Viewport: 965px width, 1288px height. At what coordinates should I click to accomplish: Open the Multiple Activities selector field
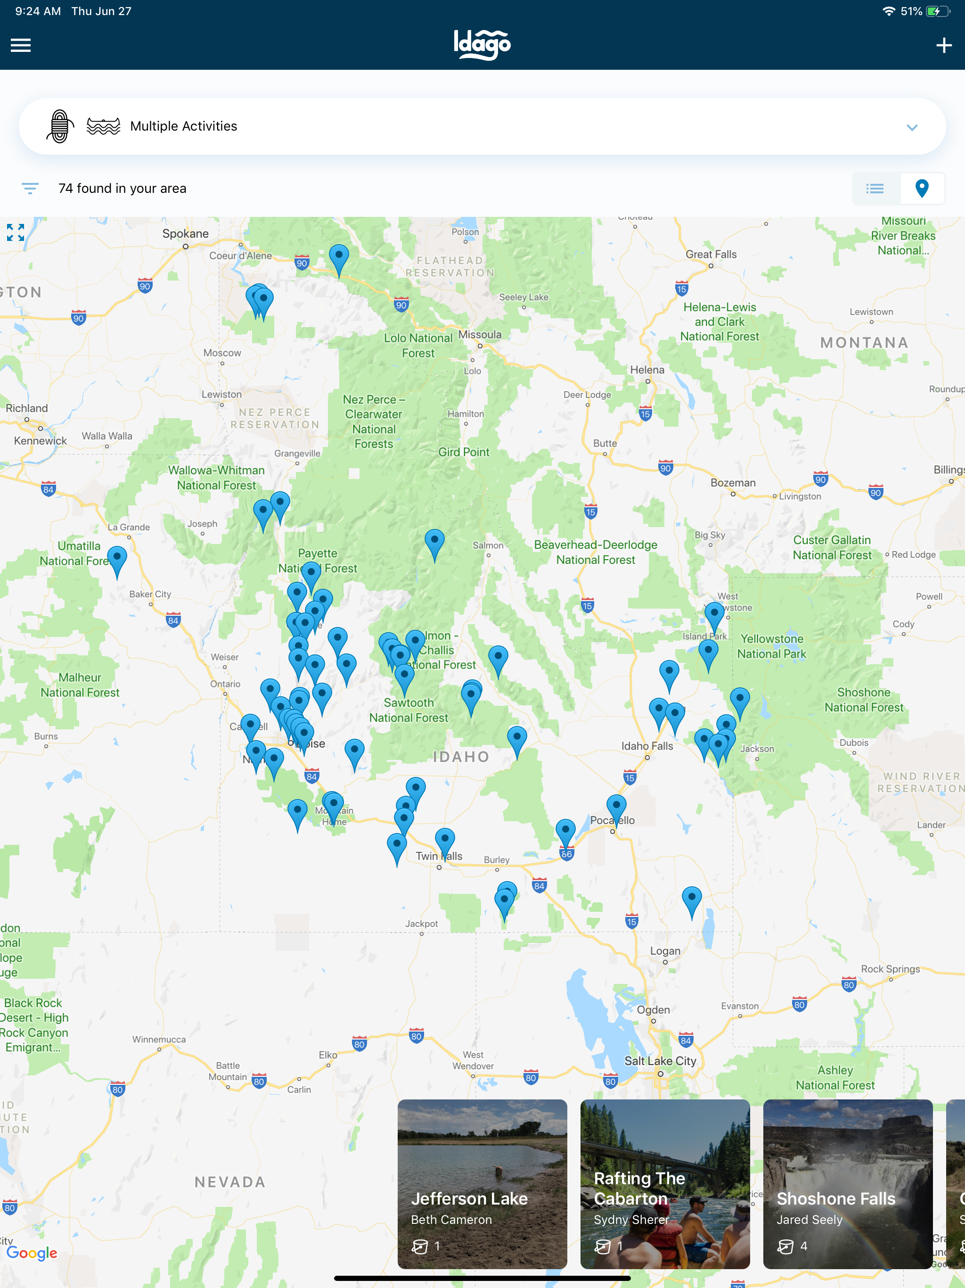[x=482, y=126]
